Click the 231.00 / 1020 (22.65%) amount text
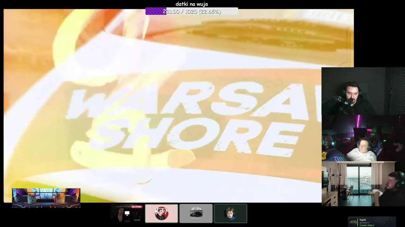Image resolution: width=405 pixels, height=227 pixels. click(192, 11)
